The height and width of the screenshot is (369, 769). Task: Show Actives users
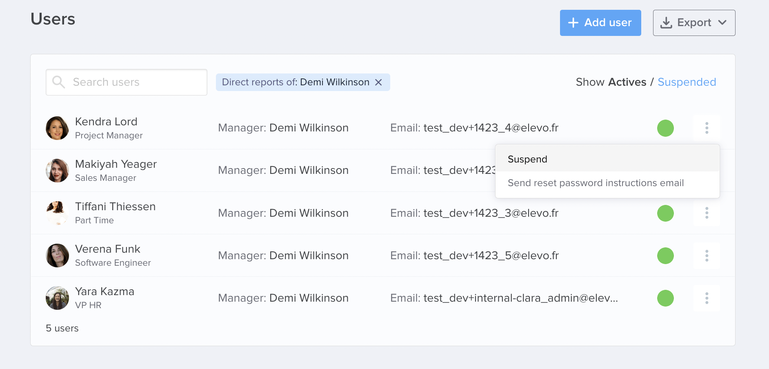[627, 82]
